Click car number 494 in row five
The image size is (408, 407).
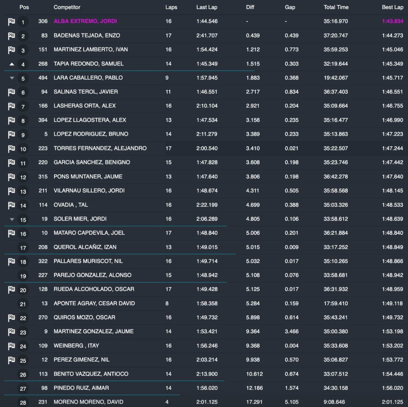point(43,78)
